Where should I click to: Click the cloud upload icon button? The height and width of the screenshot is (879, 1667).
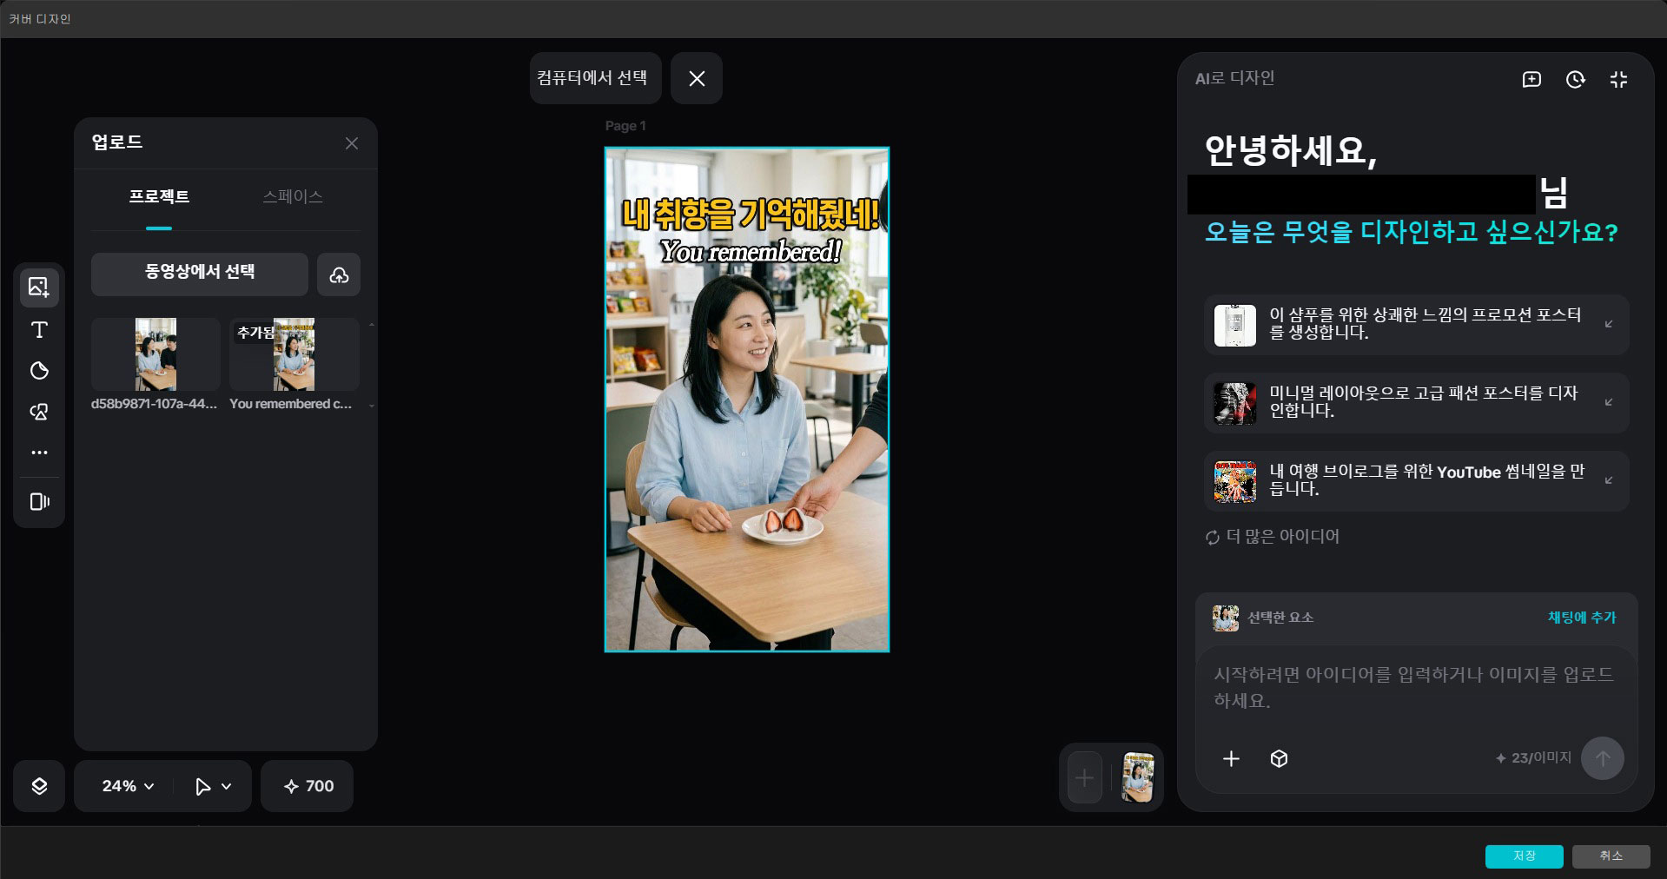pyautogui.click(x=339, y=275)
